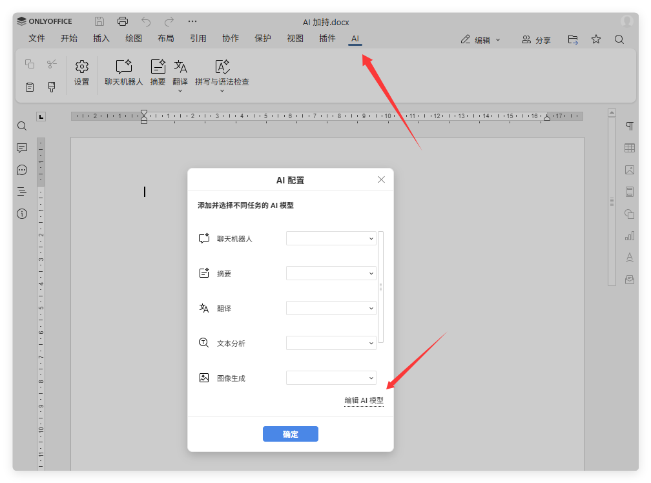Open paragraph settings in right sidebar

pos(630,126)
